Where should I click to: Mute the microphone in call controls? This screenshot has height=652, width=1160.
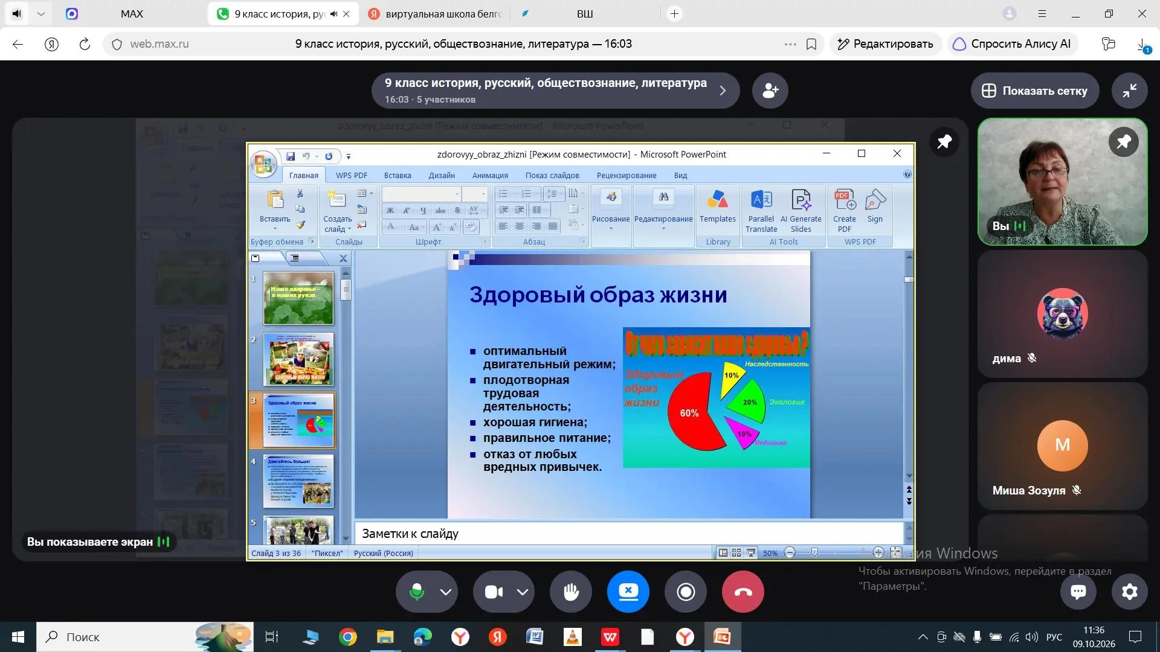(416, 592)
